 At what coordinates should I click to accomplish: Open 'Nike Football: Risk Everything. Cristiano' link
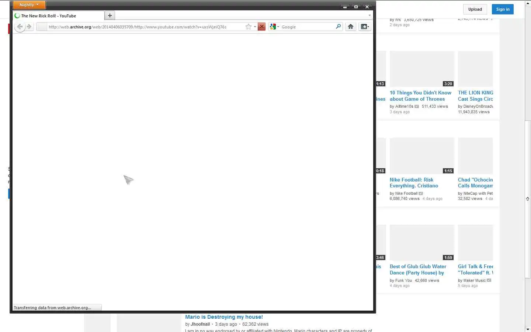click(414, 183)
